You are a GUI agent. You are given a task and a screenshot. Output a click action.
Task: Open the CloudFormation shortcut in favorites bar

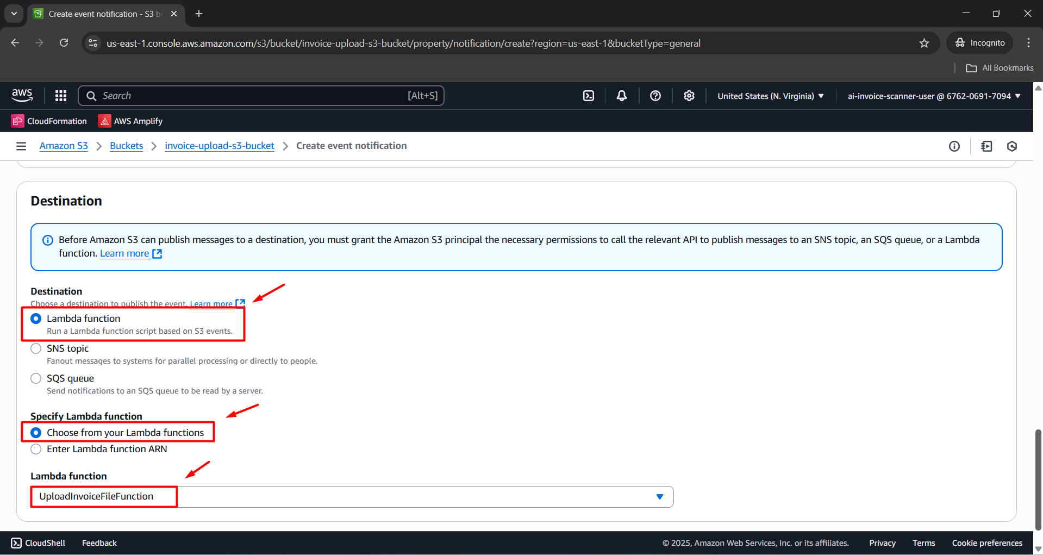click(x=49, y=121)
